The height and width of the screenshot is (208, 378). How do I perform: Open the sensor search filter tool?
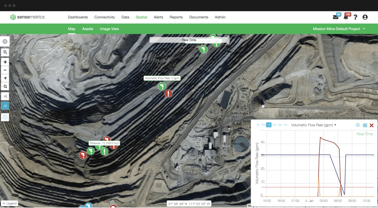(5, 52)
